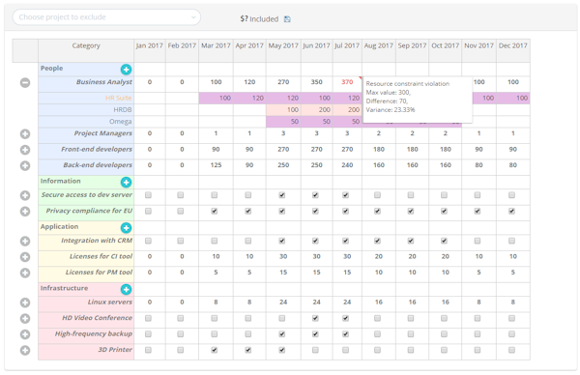Viewport: 580px width, 375px height.
Task: Uncheck High-frequency backup Jul 2017
Action: tap(346, 334)
